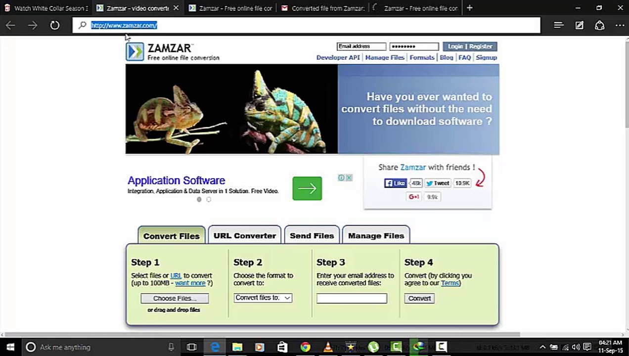Click the Make a Web Note icon
This screenshot has width=629, height=356.
point(579,25)
